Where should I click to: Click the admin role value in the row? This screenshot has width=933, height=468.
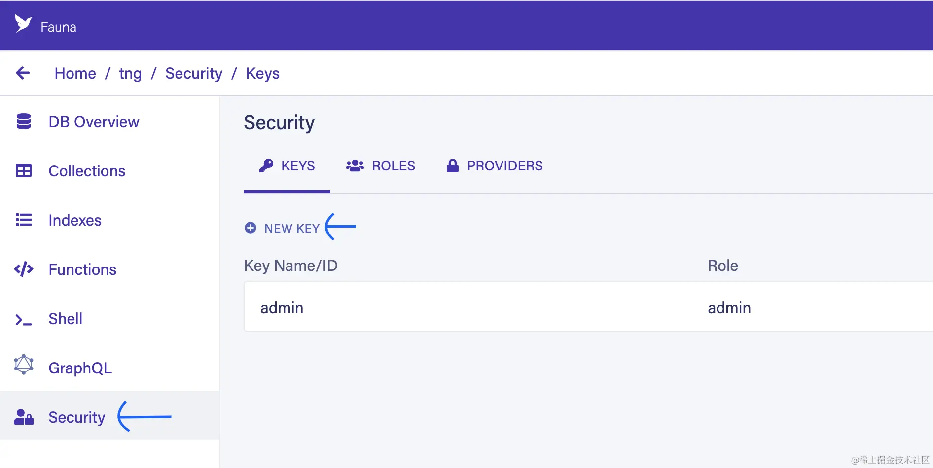(x=729, y=308)
